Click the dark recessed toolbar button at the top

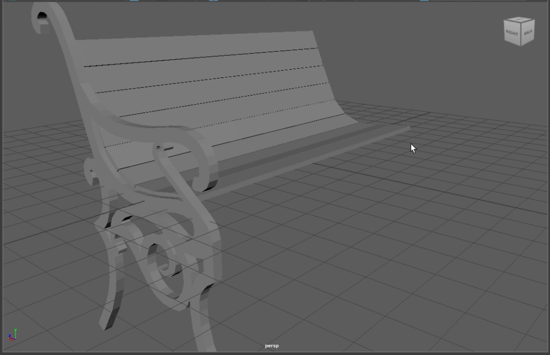(161, 1)
